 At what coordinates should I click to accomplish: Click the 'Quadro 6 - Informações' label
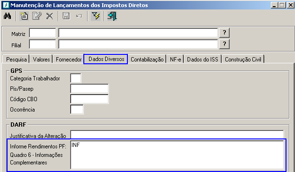pos(36,155)
